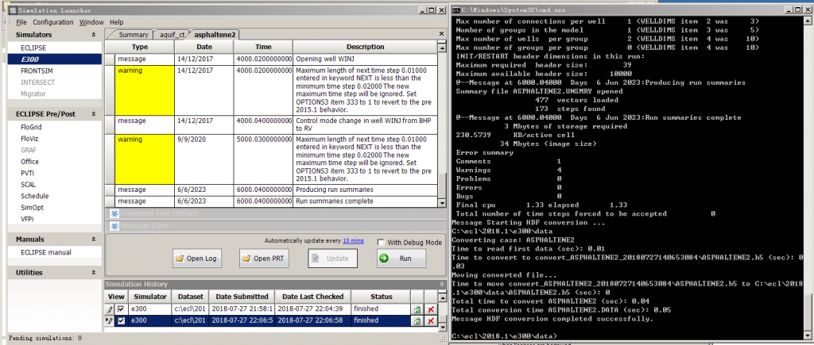Switch to the aquif_ct tab
814x345 pixels.
coord(172,35)
